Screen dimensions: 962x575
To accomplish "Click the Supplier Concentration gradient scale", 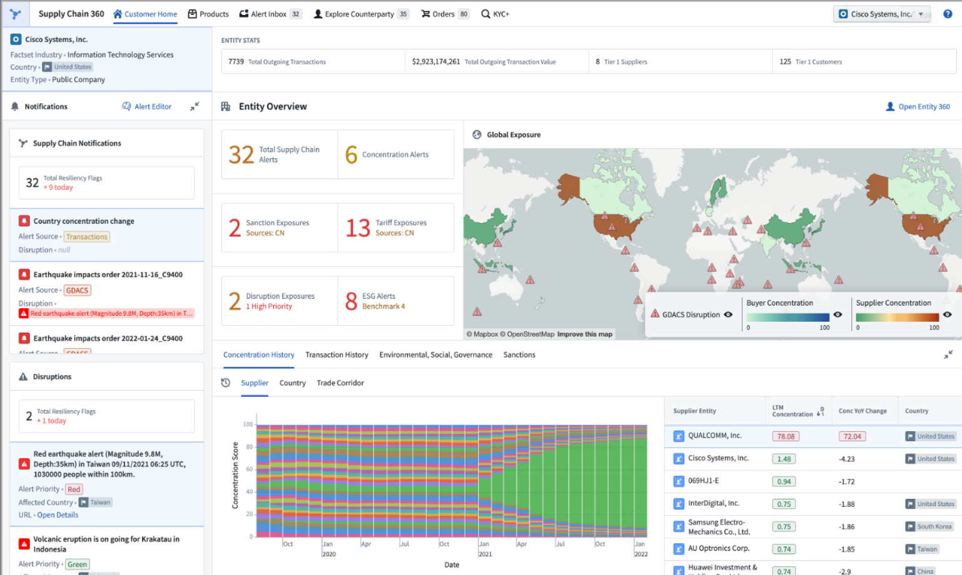I will point(899,317).
